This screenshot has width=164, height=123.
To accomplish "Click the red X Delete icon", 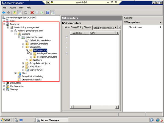I will click(x=32, y=13).
